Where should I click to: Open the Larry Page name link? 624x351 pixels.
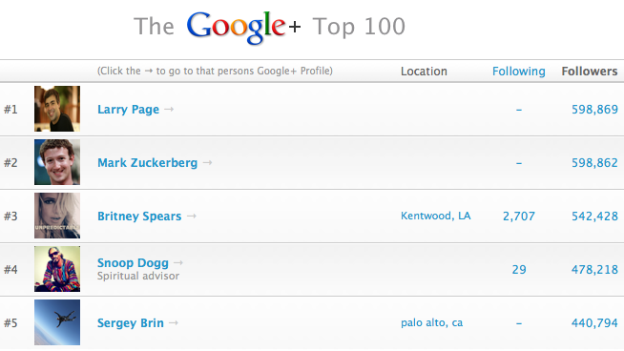coord(128,110)
